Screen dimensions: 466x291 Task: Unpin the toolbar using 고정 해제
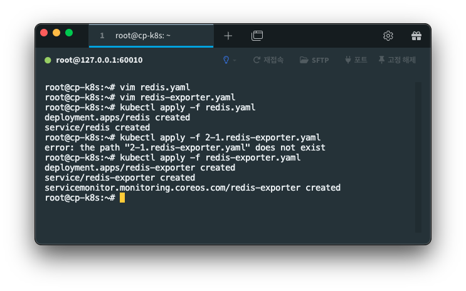(397, 60)
